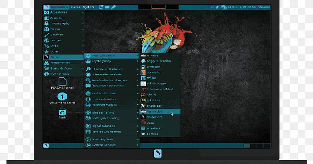Click the Sound & Video icon

click(x=46, y=69)
